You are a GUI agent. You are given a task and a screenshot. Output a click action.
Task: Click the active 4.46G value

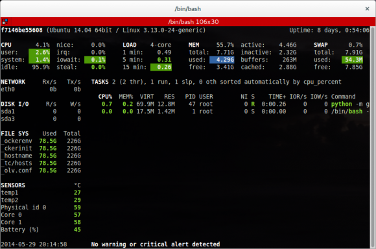point(288,45)
